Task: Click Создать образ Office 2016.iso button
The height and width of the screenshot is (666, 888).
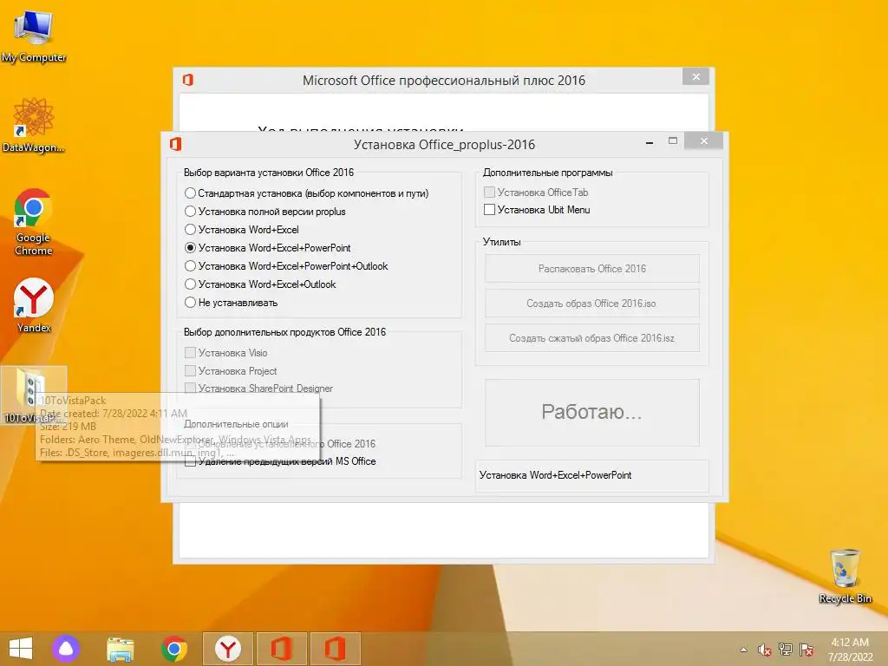Action: click(x=591, y=303)
